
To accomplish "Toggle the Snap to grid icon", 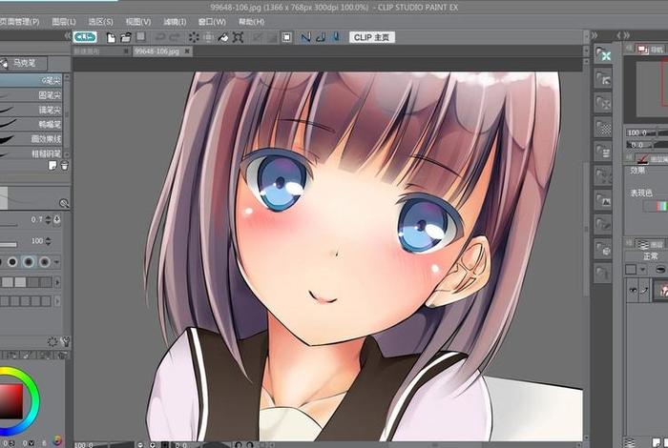I will pyautogui.click(x=336, y=37).
